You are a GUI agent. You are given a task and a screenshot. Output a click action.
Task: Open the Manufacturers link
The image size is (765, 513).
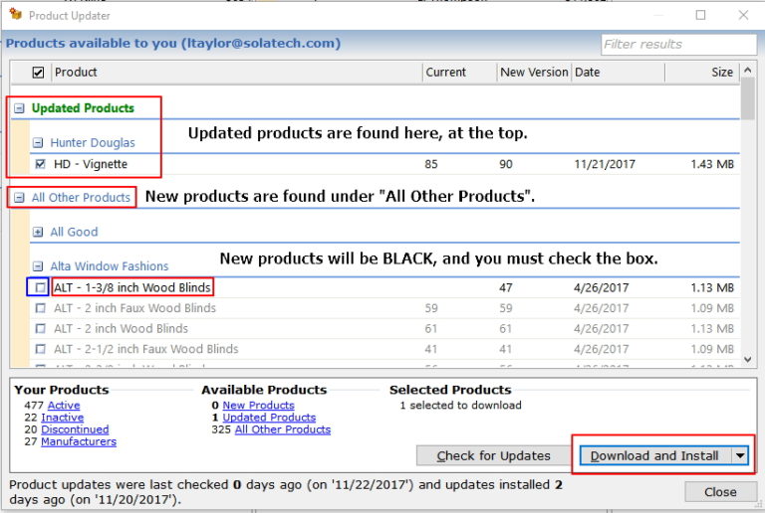point(79,441)
